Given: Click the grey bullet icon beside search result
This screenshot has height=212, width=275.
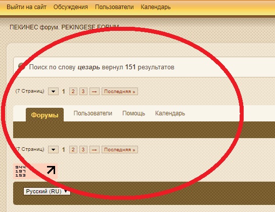Looking at the screenshot, I should 22,66.
